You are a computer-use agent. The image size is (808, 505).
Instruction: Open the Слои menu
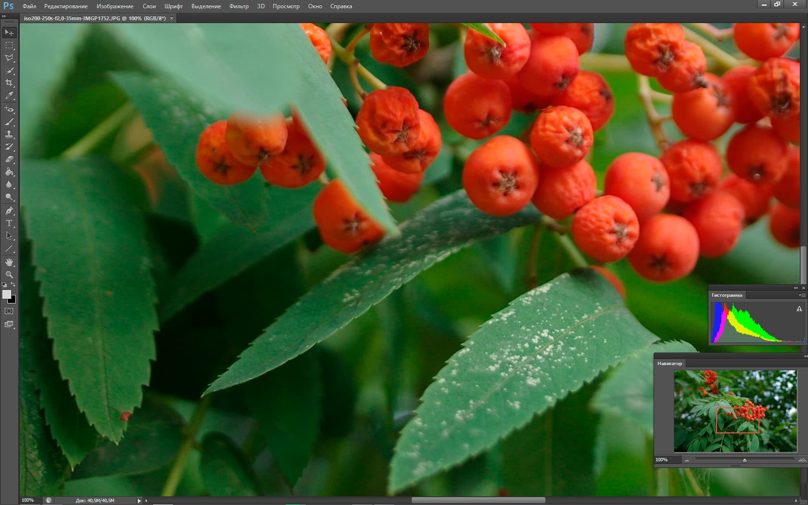[x=149, y=6]
